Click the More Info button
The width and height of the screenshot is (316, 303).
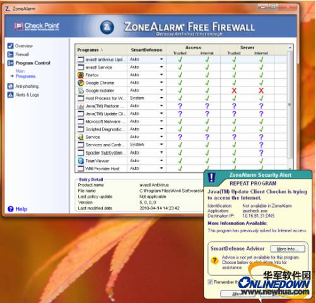pyautogui.click(x=288, y=249)
